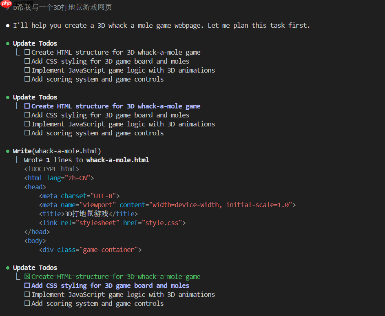Click the link rel="stylesheet" href="style.css" line
The height and width of the screenshot is (316, 385).
112,223
